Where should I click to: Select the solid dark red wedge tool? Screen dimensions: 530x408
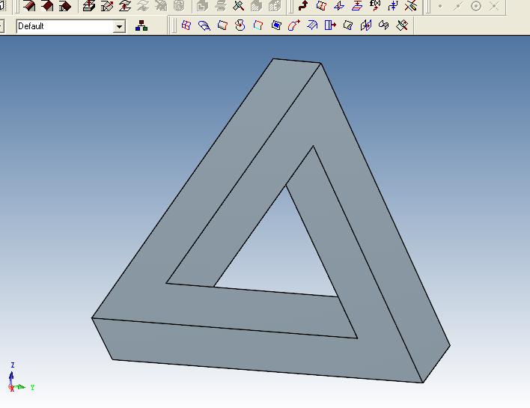coord(46,6)
